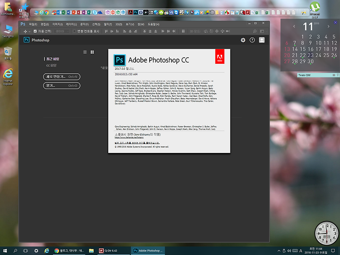Click the distribute horizontal centers icon
This screenshot has width=340, height=255.
tap(168, 31)
